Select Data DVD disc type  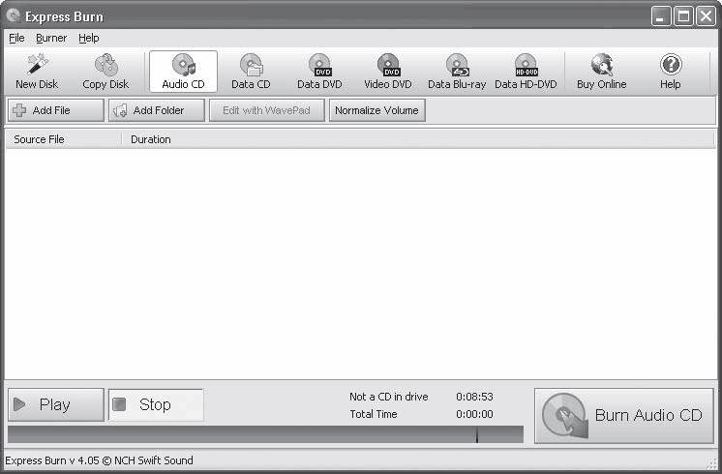[x=319, y=72]
